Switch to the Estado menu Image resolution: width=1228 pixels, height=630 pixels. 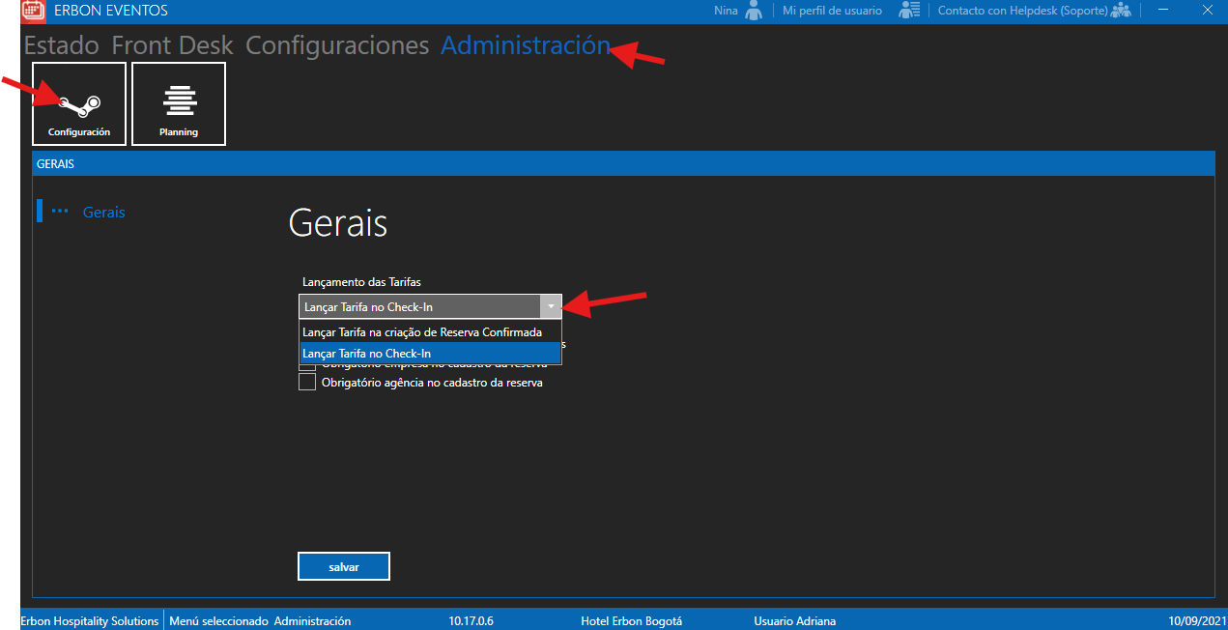click(x=61, y=45)
